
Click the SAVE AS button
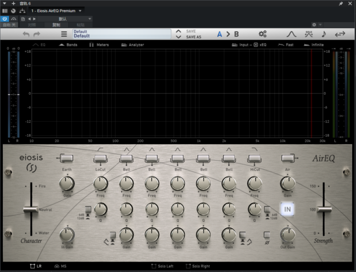(x=194, y=37)
